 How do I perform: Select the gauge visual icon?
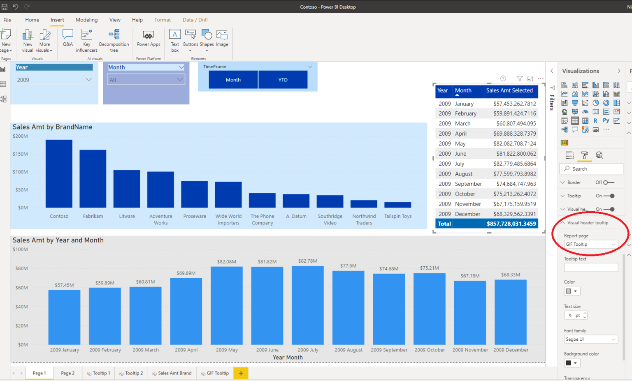[x=585, y=112]
